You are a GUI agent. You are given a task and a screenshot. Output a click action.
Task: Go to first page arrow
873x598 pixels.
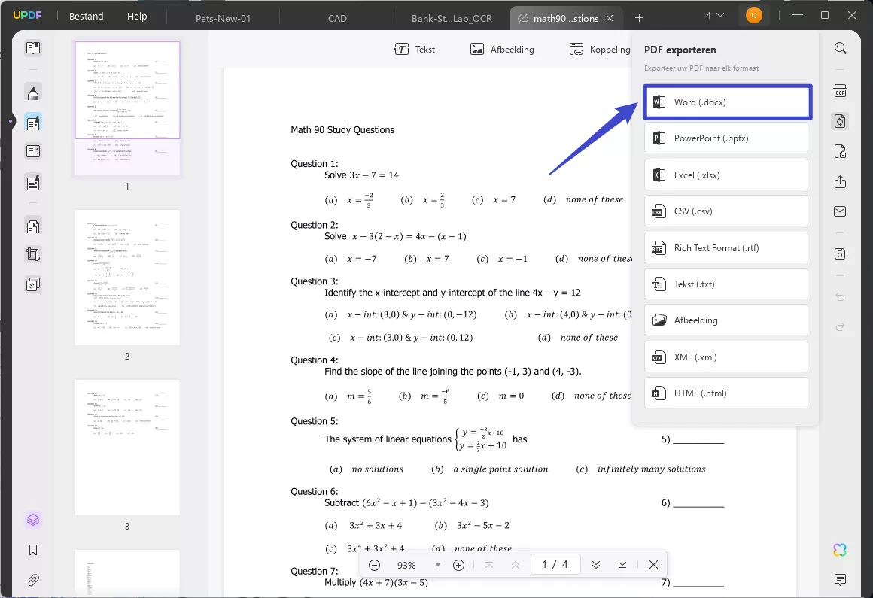[x=489, y=565]
